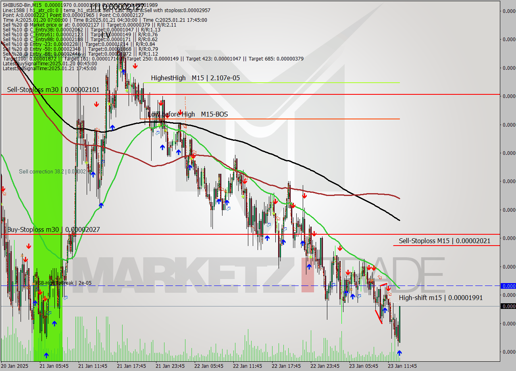This screenshot has height=371, width=516.
Task: Click the blue up arrow at the bottom of the green band
Action: 46,355
